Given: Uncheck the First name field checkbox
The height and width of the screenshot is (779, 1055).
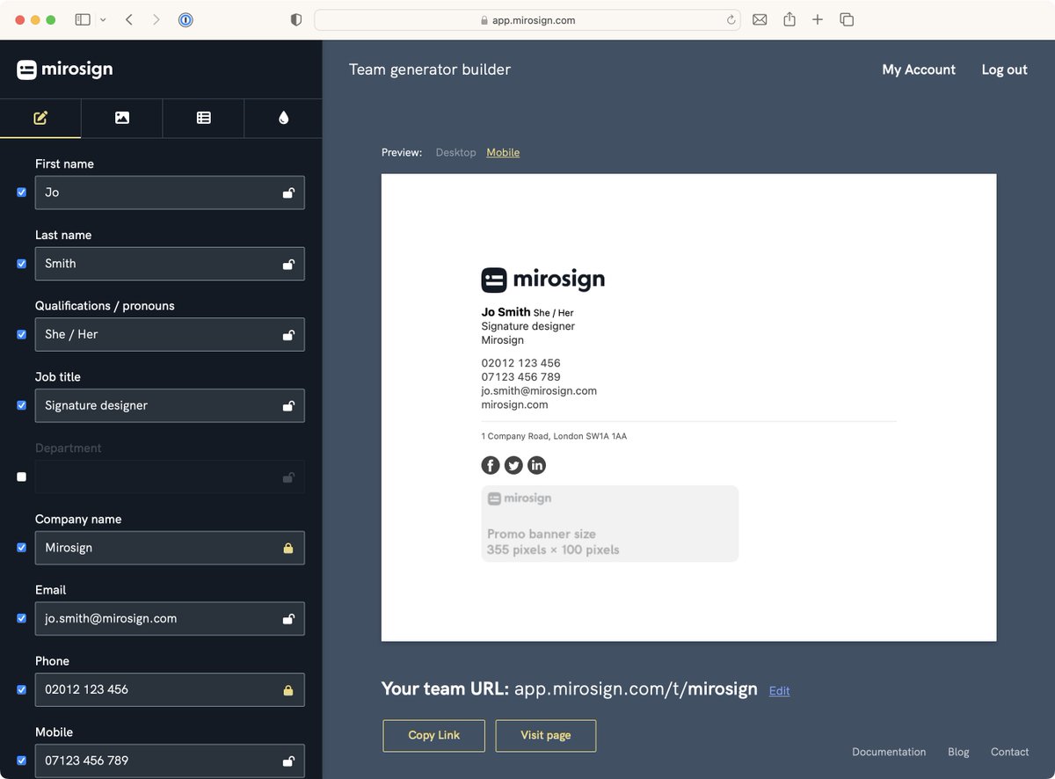Looking at the screenshot, I should tap(20, 192).
